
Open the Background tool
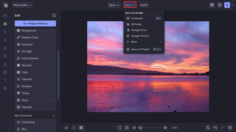tap(35, 31)
